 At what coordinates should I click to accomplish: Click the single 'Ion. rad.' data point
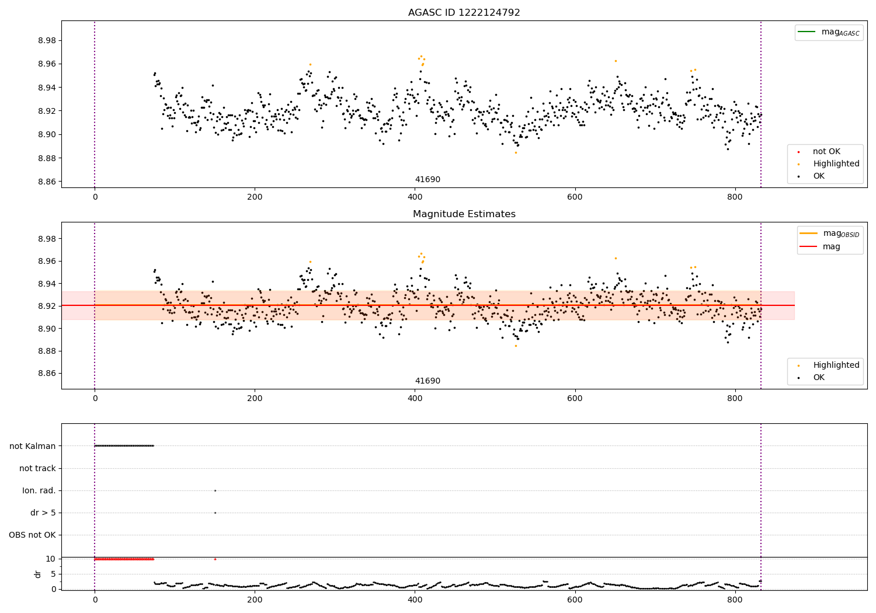tap(215, 490)
